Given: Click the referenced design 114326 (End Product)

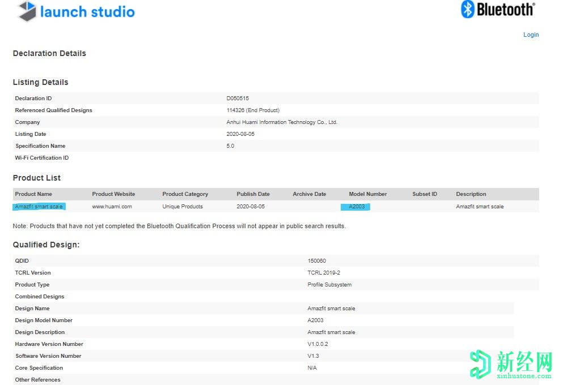Looking at the screenshot, I should coord(253,110).
